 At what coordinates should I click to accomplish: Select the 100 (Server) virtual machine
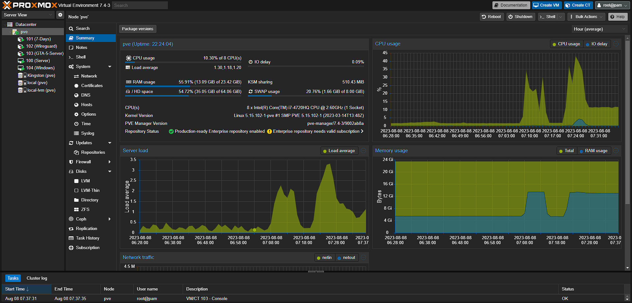point(38,61)
